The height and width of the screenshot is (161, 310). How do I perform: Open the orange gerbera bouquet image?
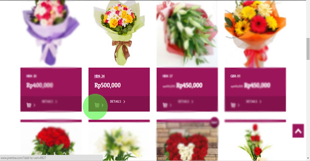tap(255, 33)
